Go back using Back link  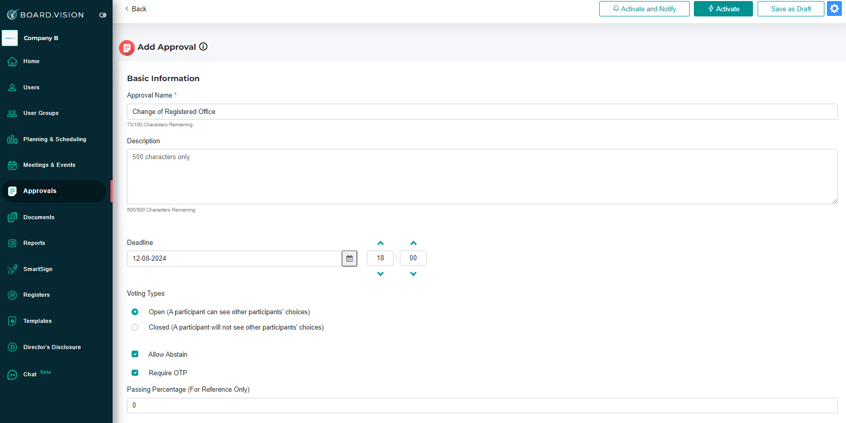click(x=136, y=9)
